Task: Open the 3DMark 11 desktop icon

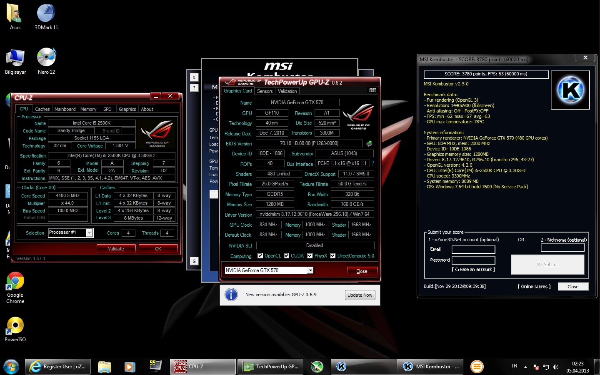Action: coord(46,17)
